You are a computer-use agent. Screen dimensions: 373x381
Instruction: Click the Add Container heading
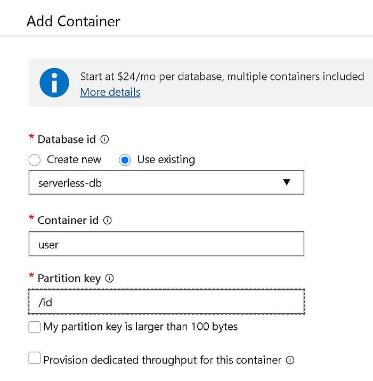(74, 21)
